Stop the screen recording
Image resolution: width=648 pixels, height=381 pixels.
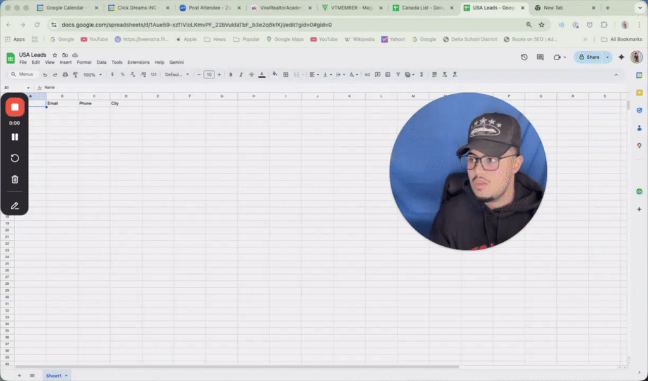15,106
